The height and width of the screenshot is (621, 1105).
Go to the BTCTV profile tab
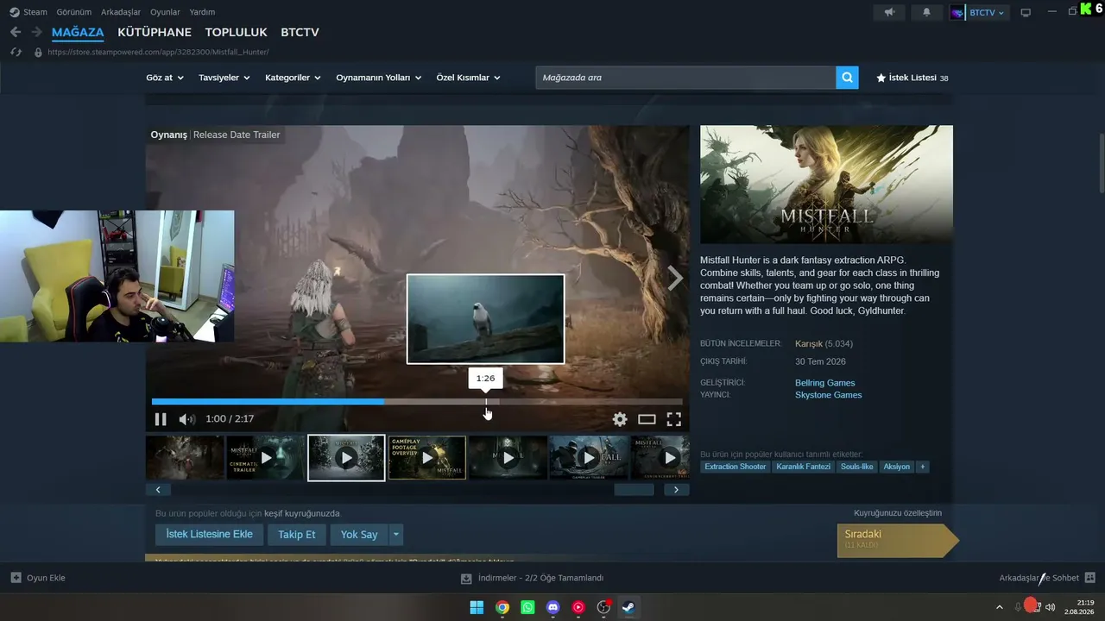click(300, 32)
